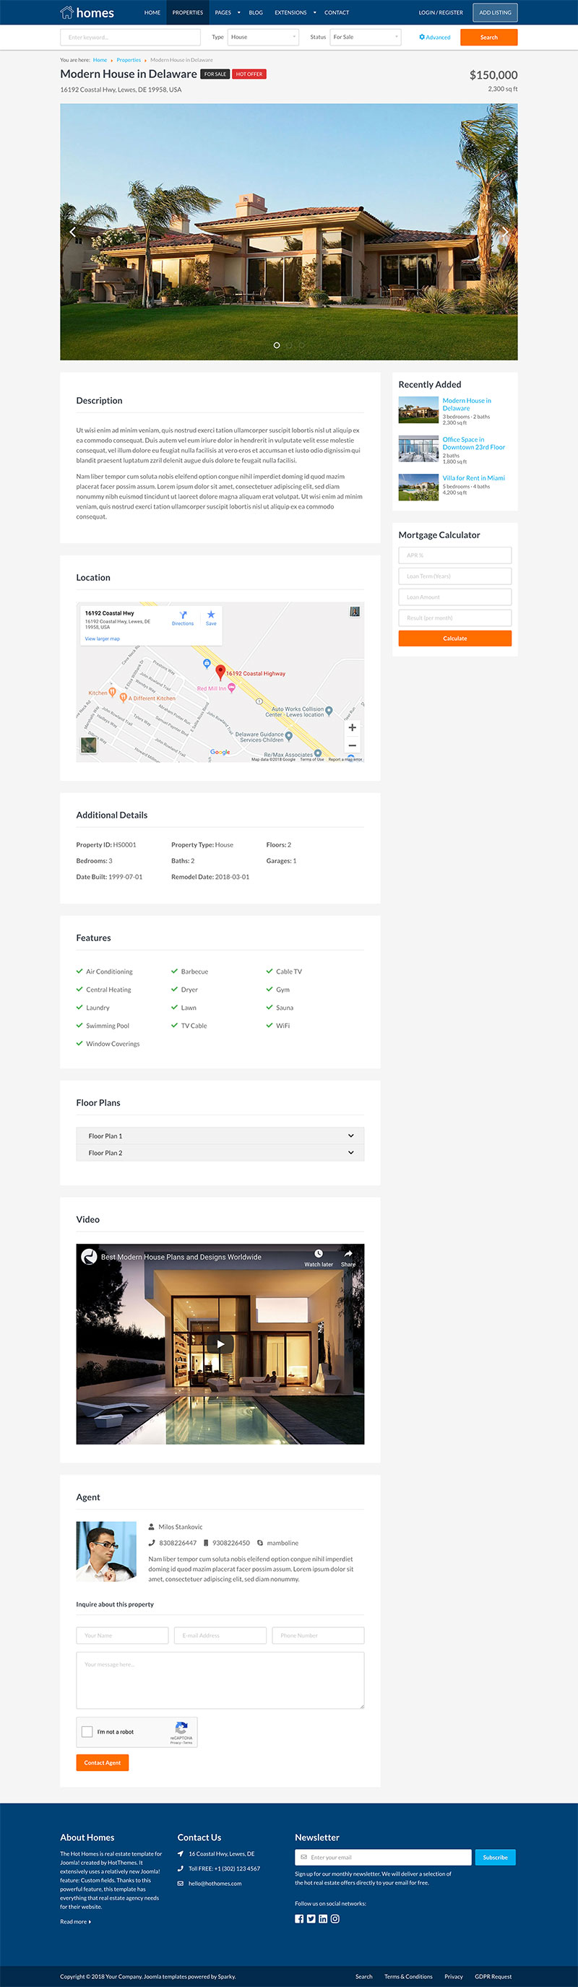This screenshot has height=1987, width=578.
Task: Click newsletter Subscribe button
Action: click(x=495, y=1857)
